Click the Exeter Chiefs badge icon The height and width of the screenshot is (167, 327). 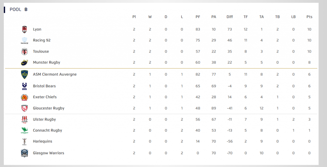(24, 97)
